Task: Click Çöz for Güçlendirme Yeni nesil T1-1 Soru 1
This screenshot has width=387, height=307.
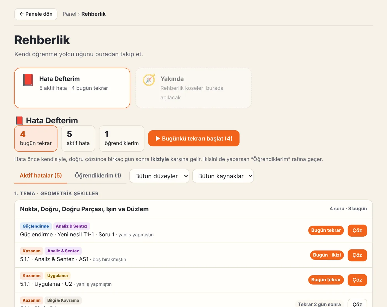Action: click(x=357, y=231)
